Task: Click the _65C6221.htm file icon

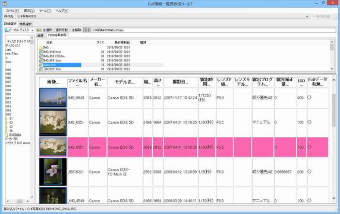Action: pos(40,69)
